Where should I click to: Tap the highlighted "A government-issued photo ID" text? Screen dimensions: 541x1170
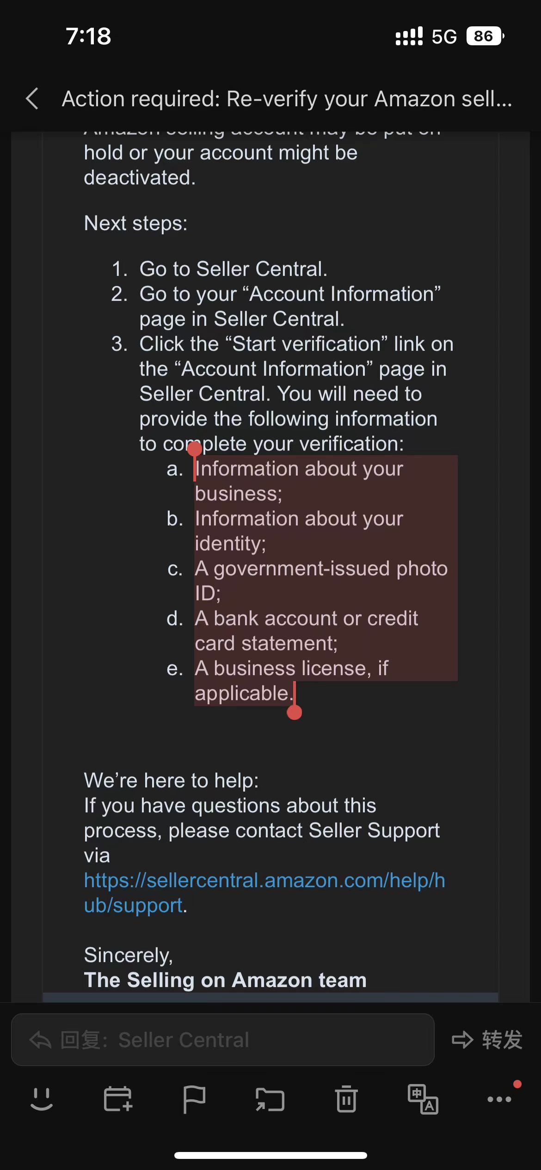321,580
